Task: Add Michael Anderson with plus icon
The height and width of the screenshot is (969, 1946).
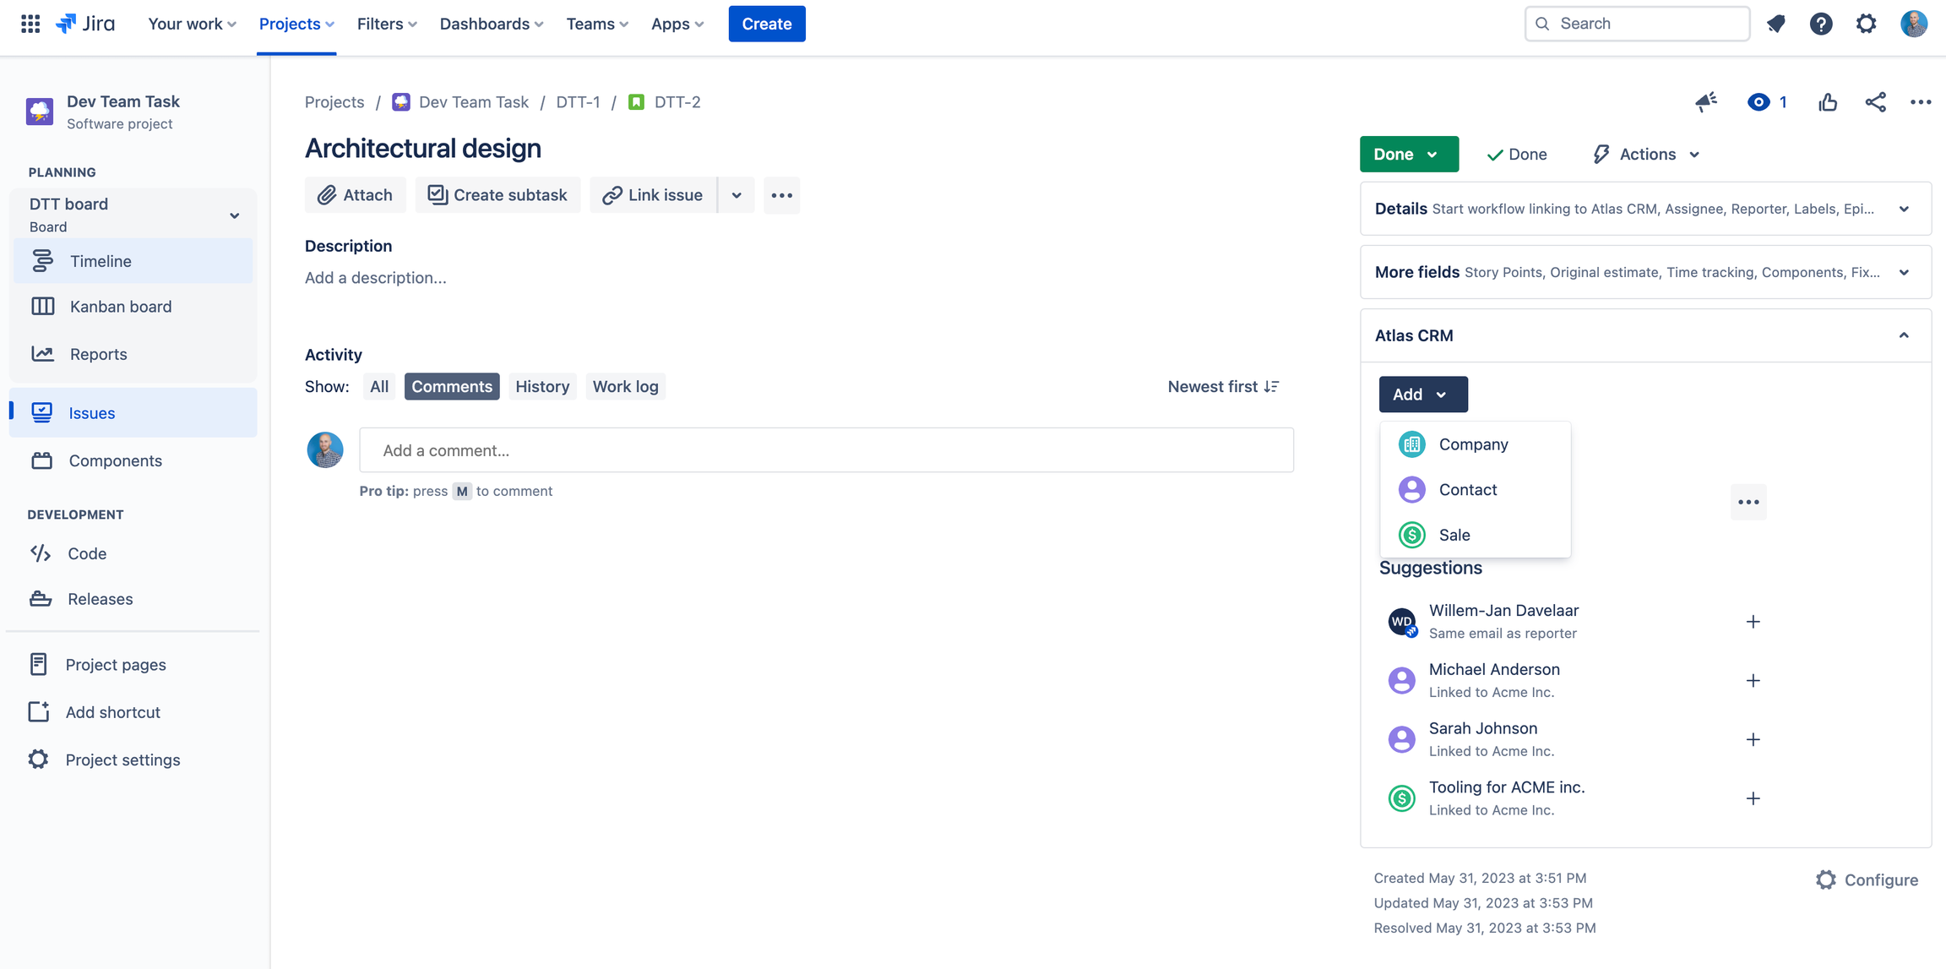Action: pos(1753,681)
